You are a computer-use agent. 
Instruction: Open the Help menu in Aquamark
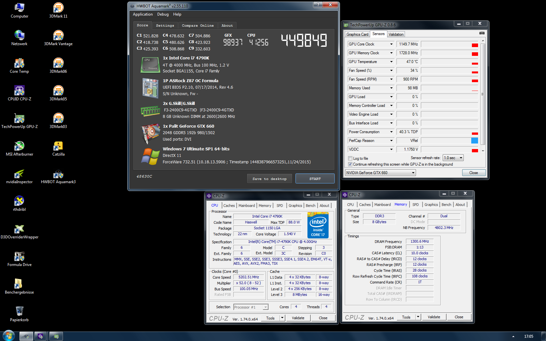pyautogui.click(x=177, y=14)
